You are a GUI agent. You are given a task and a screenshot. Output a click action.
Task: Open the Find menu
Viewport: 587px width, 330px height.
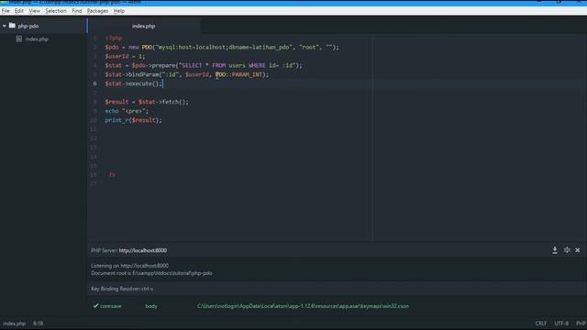77,11
